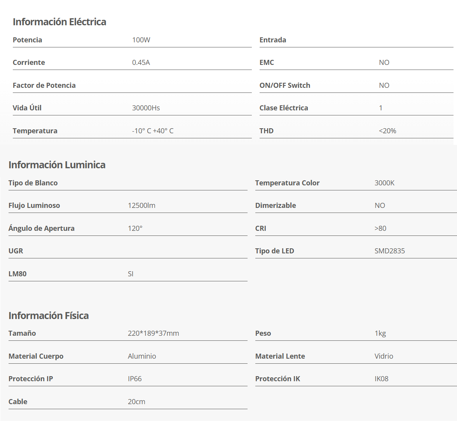Click the Información Física heading
457x429 pixels.
click(49, 316)
